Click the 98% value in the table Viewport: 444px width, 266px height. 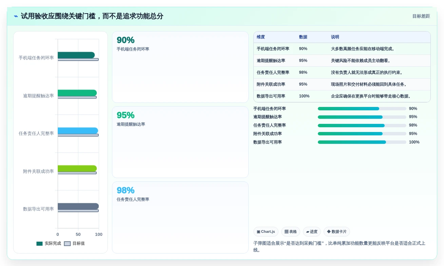303,72
